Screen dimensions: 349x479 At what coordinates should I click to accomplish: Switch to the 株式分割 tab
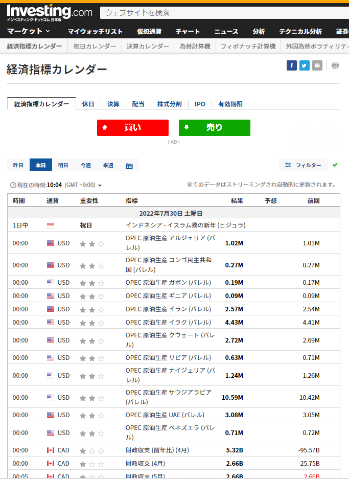coord(170,104)
